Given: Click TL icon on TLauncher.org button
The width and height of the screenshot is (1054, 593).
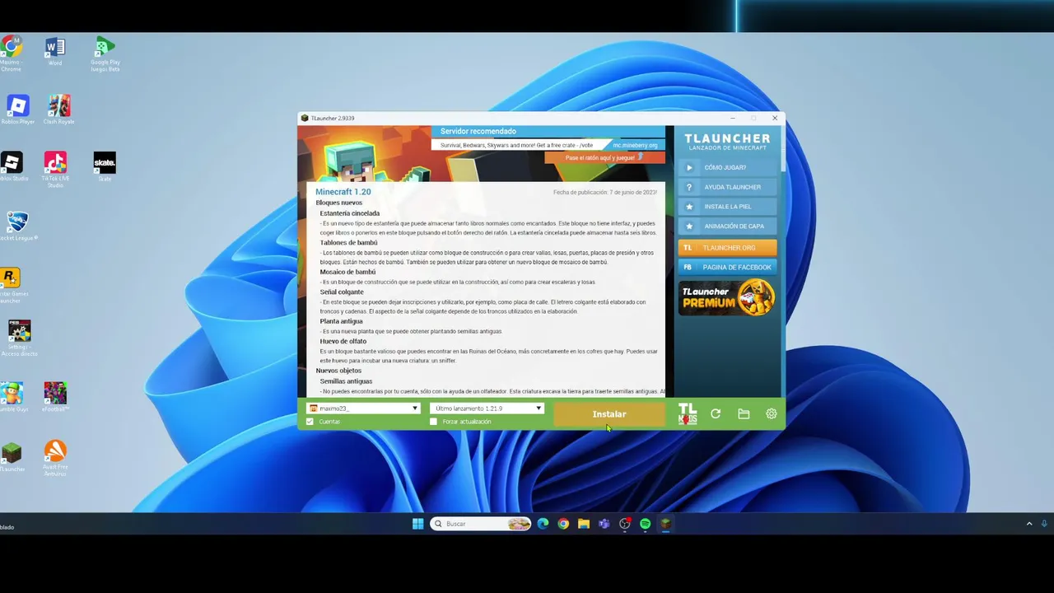Looking at the screenshot, I should tap(688, 247).
